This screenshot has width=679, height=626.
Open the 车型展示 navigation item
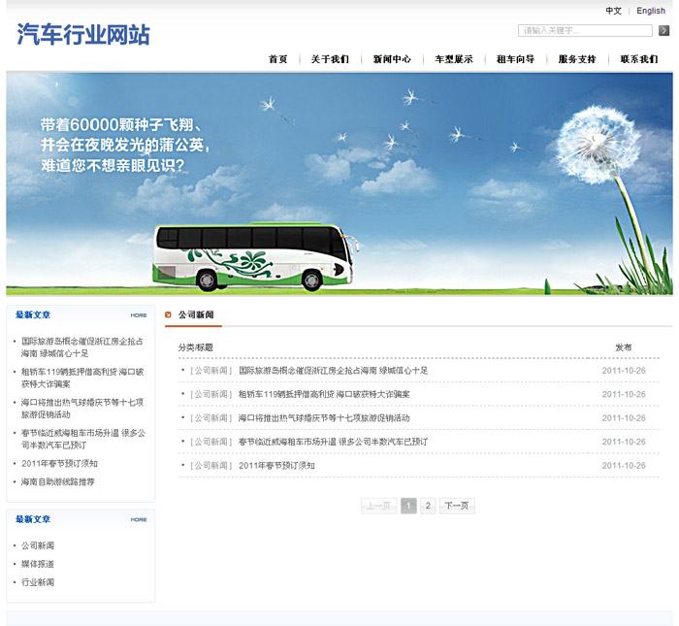(x=454, y=59)
